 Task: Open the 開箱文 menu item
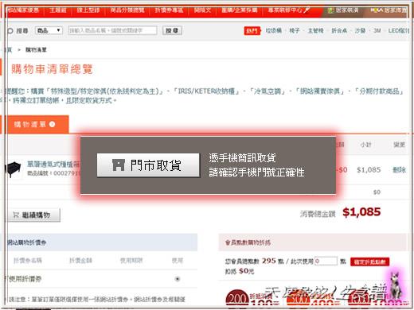tap(202, 10)
